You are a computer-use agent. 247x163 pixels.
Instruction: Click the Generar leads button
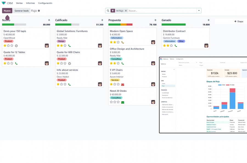[22, 11]
